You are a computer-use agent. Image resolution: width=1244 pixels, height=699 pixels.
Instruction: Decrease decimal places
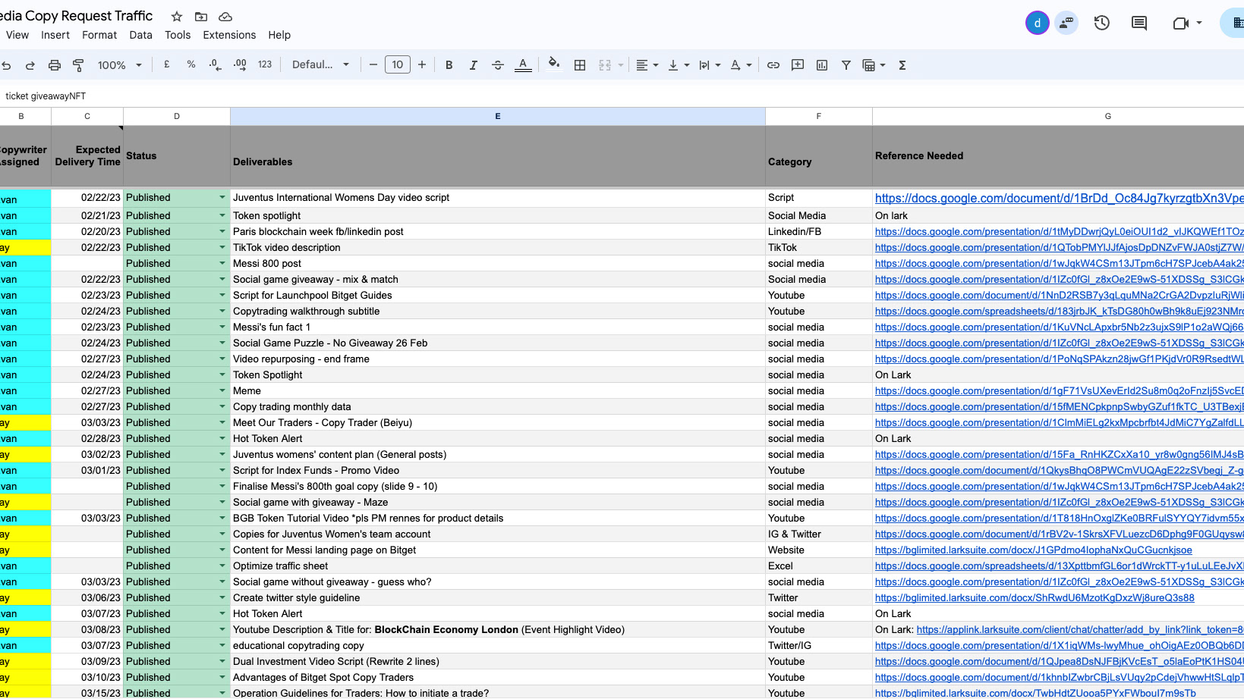216,65
